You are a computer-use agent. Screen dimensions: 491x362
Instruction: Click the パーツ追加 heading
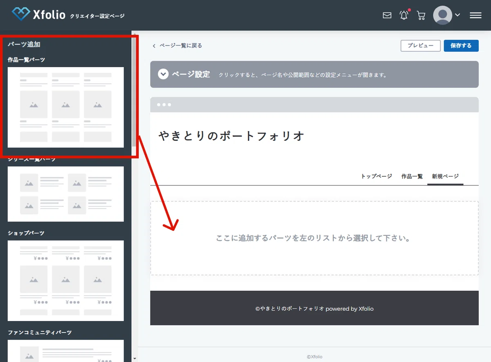coord(24,44)
